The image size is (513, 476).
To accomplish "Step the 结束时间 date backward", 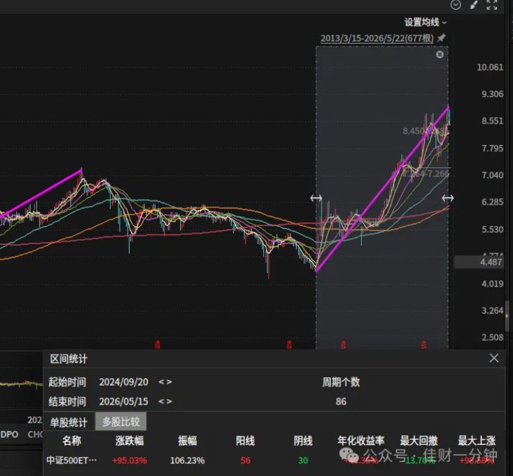I will click(161, 401).
